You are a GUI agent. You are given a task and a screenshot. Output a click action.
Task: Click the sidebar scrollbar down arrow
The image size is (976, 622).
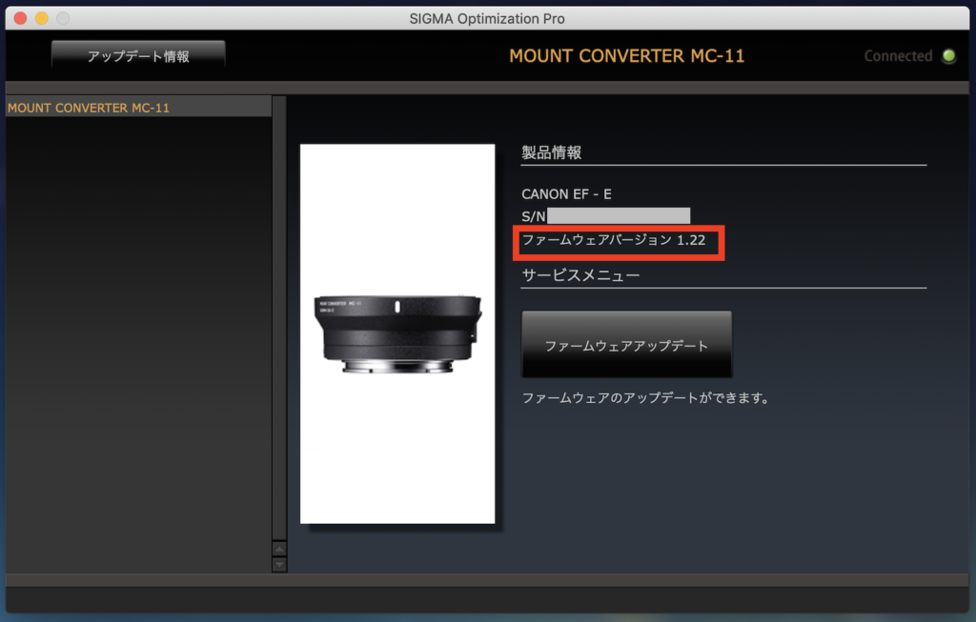coord(279,565)
